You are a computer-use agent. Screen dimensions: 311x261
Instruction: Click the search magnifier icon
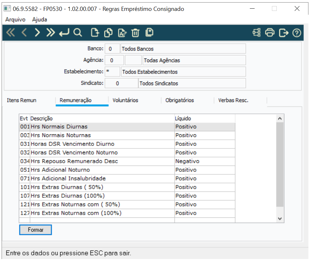pos(78,33)
